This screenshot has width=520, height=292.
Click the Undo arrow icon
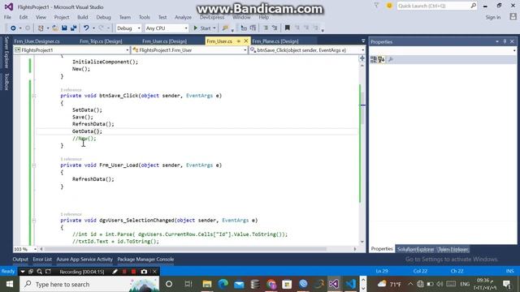(x=86, y=28)
